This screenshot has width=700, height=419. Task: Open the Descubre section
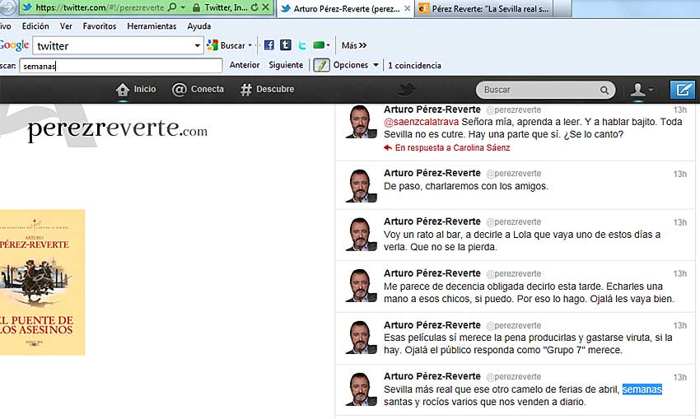(x=267, y=89)
